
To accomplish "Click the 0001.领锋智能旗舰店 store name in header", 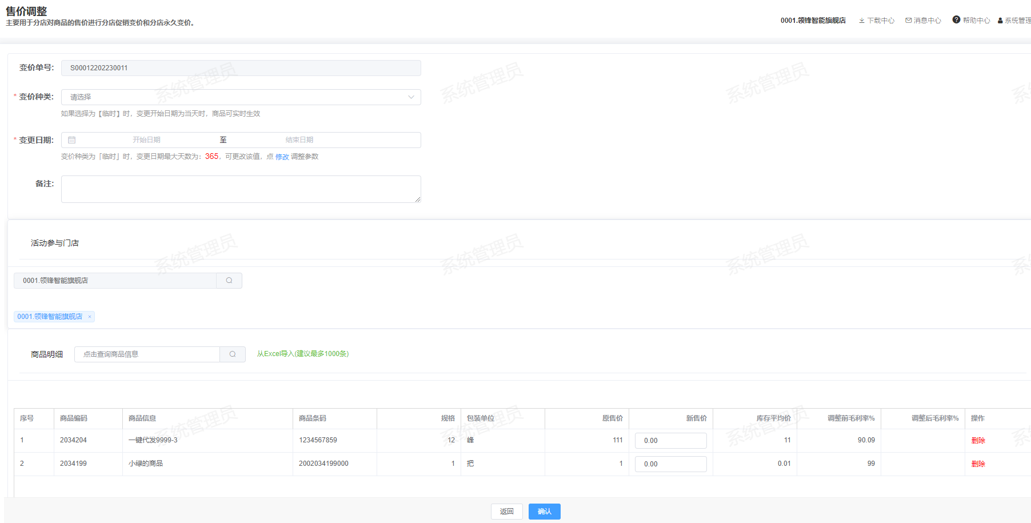I will coord(813,21).
